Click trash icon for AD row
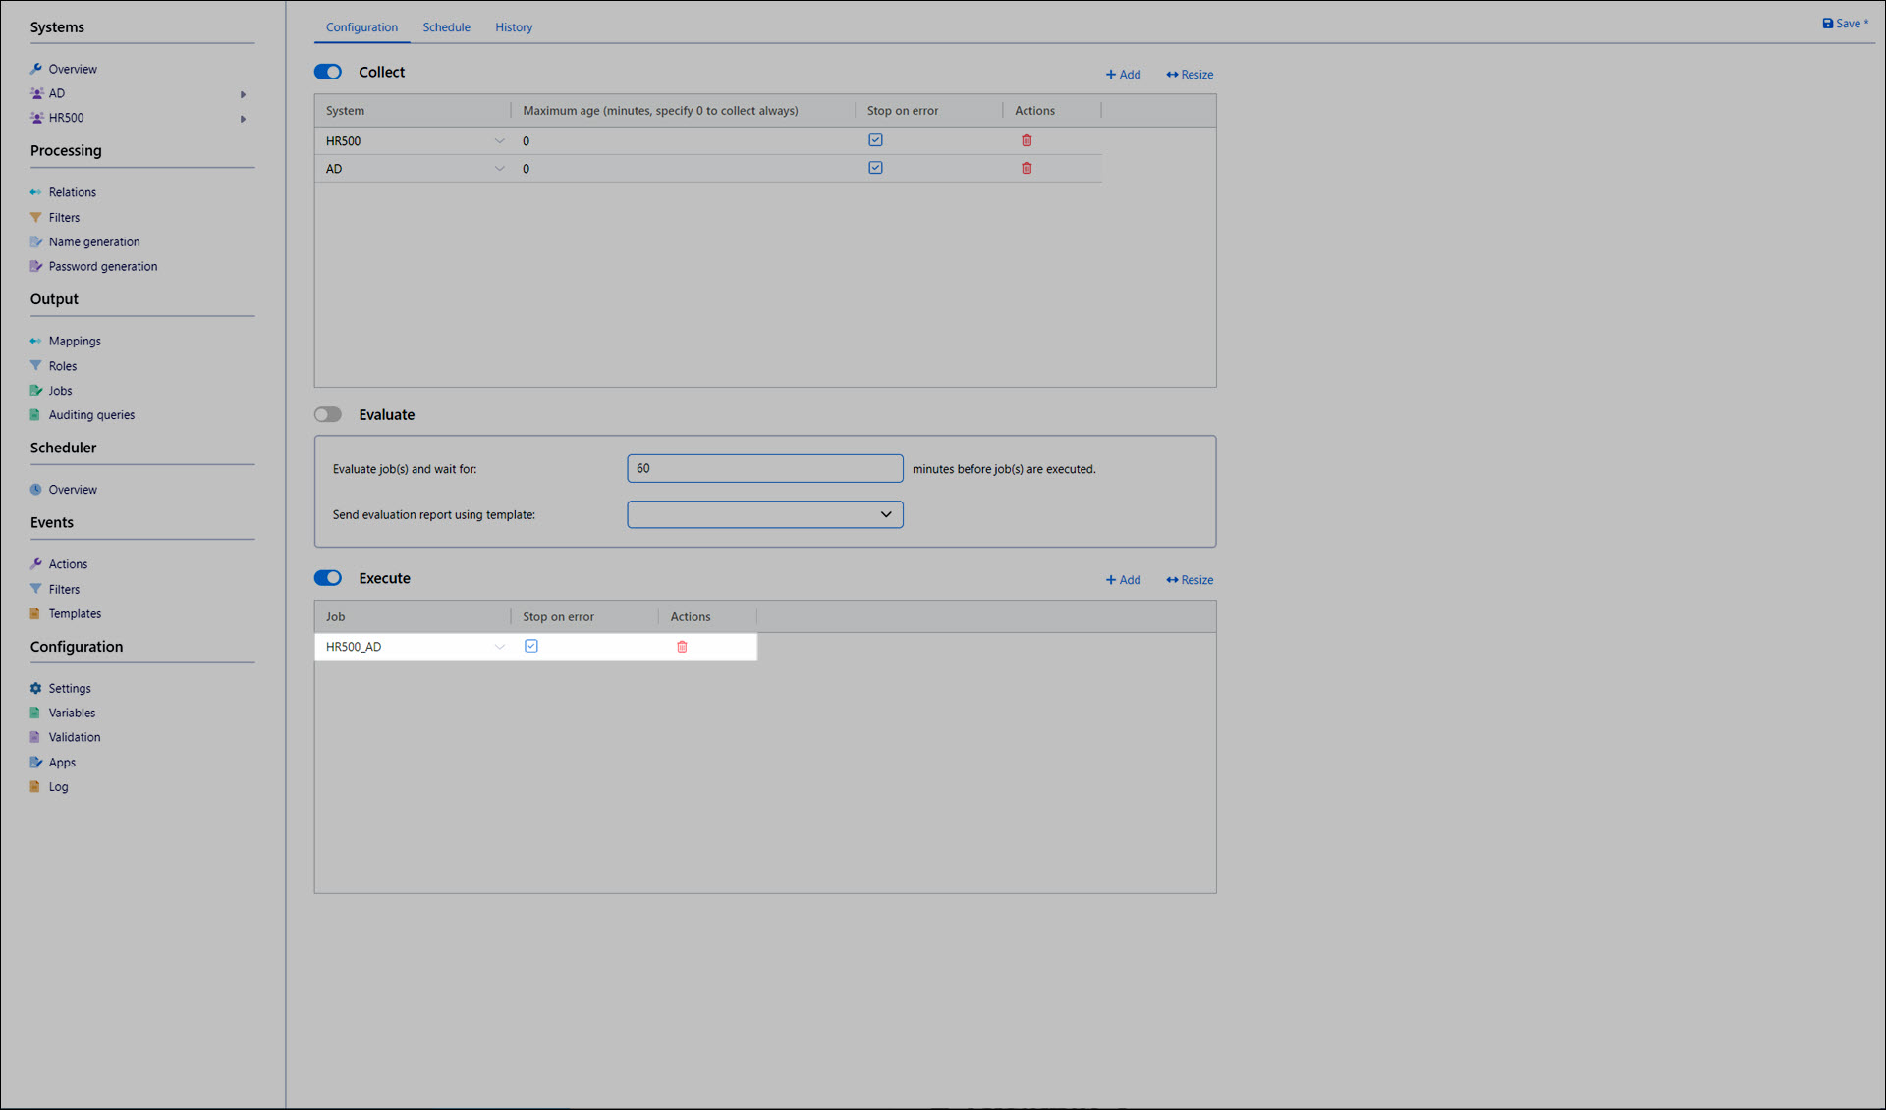This screenshot has height=1110, width=1886. click(x=1026, y=168)
